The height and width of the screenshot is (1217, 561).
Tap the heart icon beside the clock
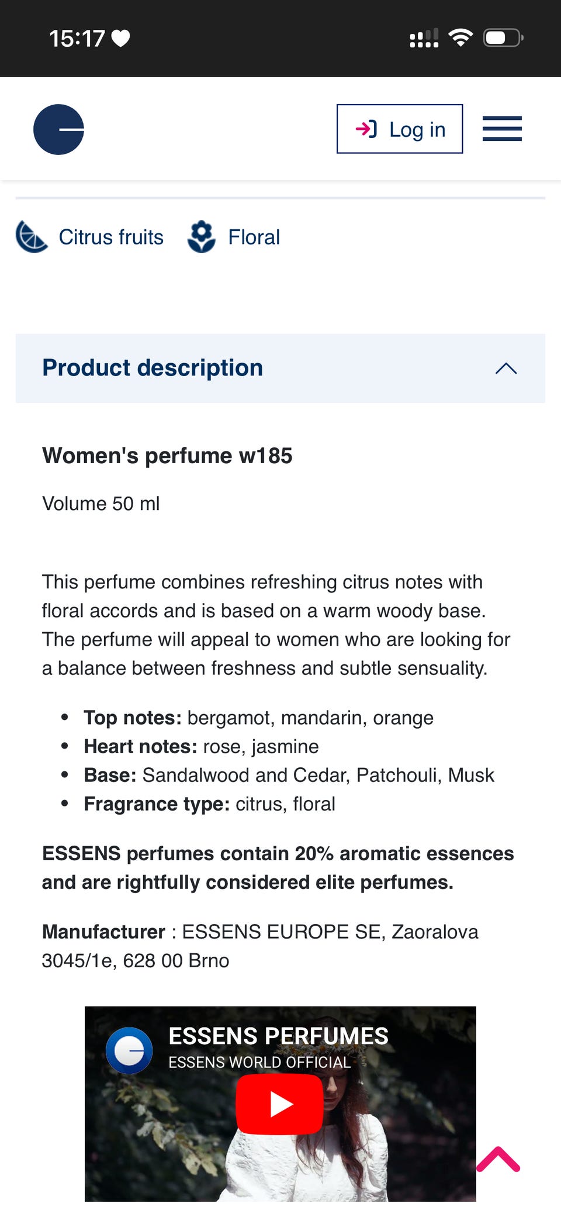pos(121,39)
